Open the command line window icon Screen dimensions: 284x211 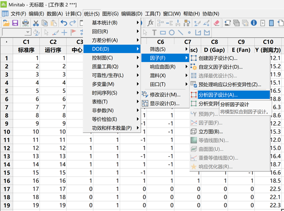(263, 23)
